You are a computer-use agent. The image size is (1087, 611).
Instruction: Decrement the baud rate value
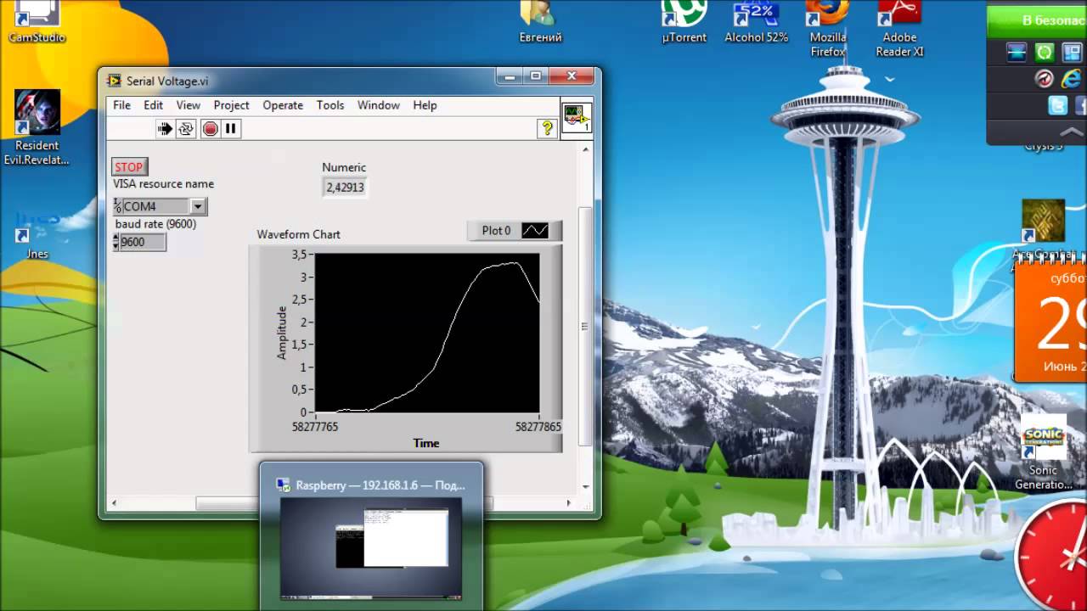pyautogui.click(x=116, y=246)
